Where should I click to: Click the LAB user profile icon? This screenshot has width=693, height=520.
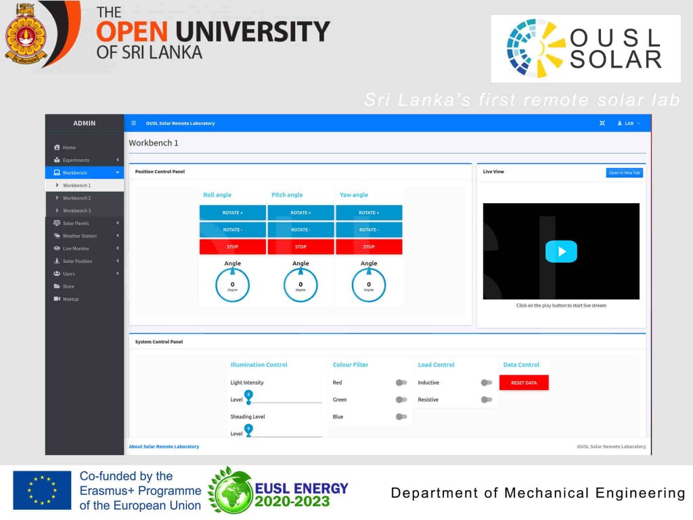pos(620,123)
